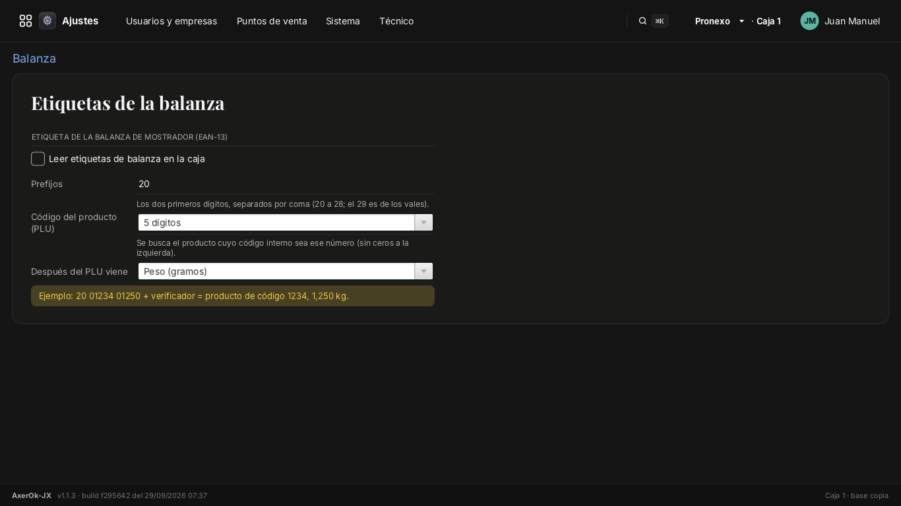Click the Los dos primeros dígitos help text
Viewport: 901px width, 506px height.
(282, 204)
